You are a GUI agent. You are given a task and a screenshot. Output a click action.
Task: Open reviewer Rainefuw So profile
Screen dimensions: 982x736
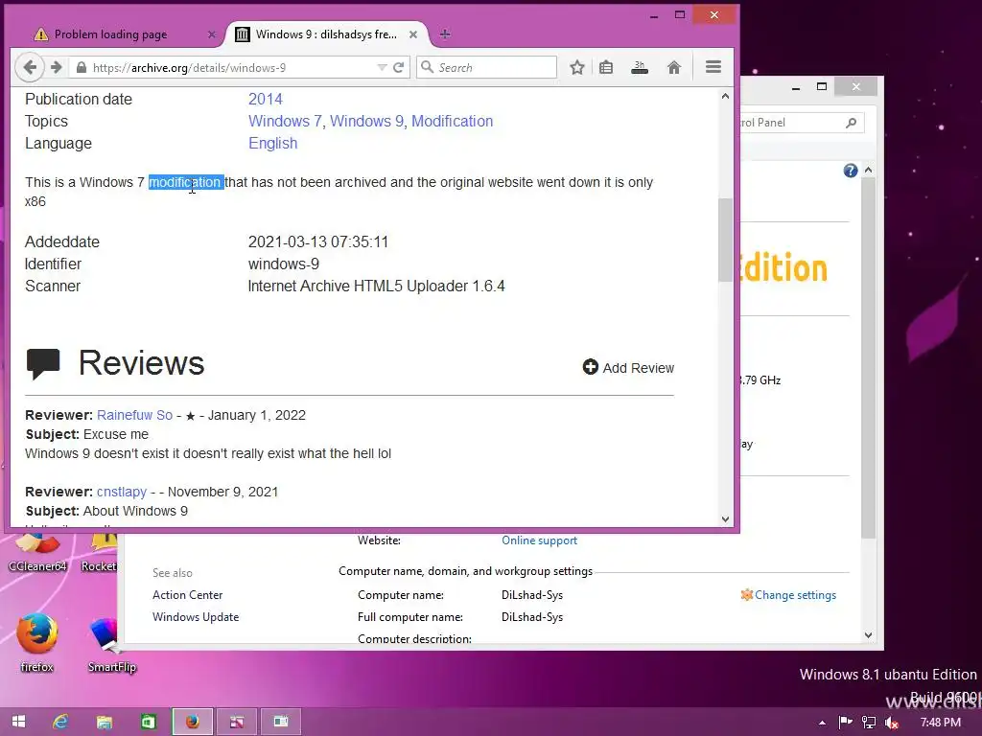coord(134,415)
